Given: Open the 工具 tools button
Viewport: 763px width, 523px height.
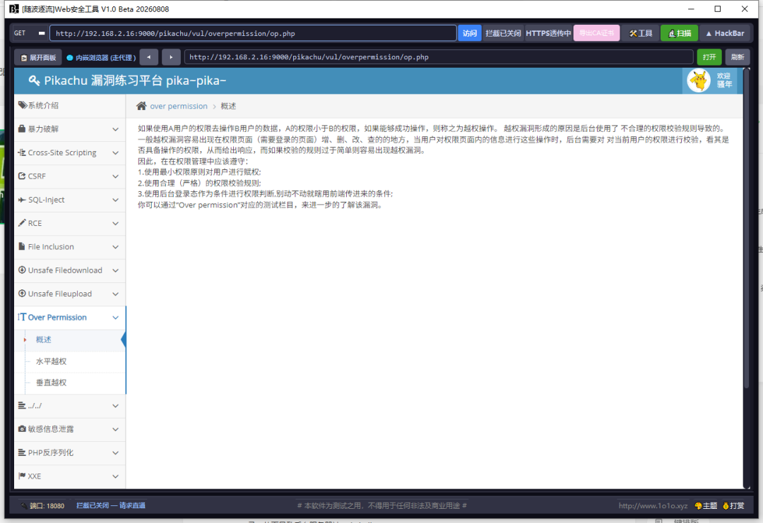Looking at the screenshot, I should point(640,33).
